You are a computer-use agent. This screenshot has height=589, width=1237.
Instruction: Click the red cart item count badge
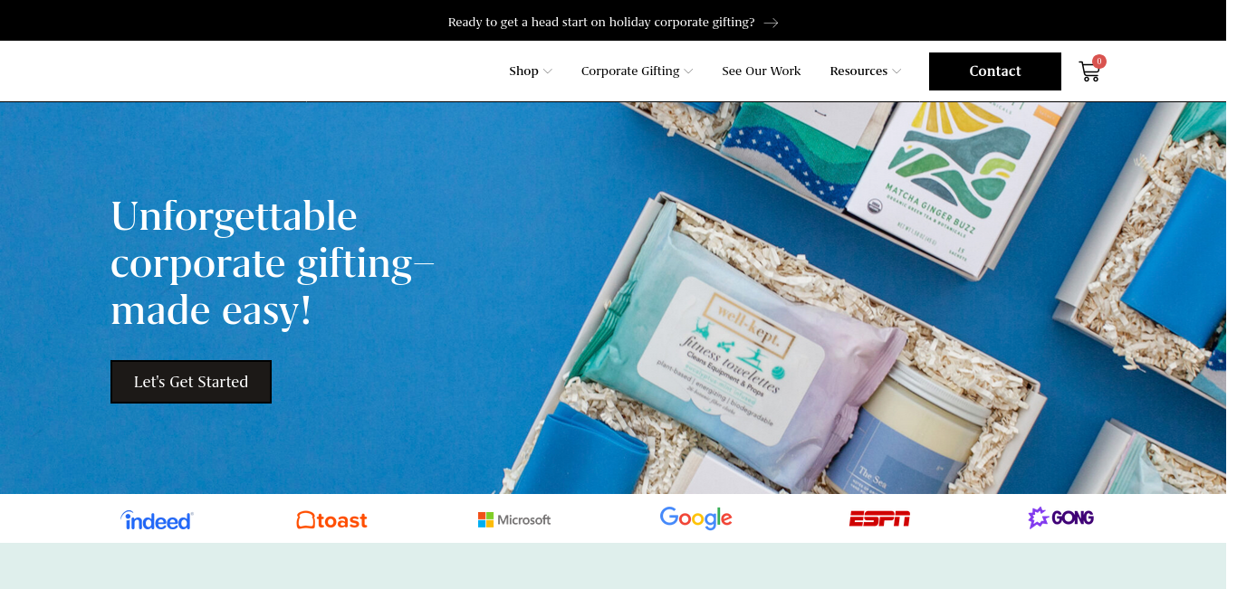tap(1099, 62)
